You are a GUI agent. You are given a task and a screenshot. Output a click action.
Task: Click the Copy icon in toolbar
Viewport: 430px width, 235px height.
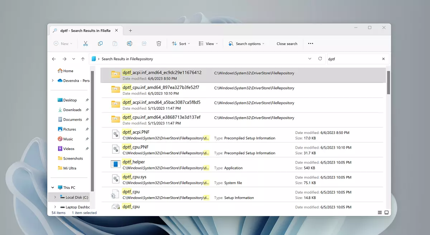(x=100, y=44)
